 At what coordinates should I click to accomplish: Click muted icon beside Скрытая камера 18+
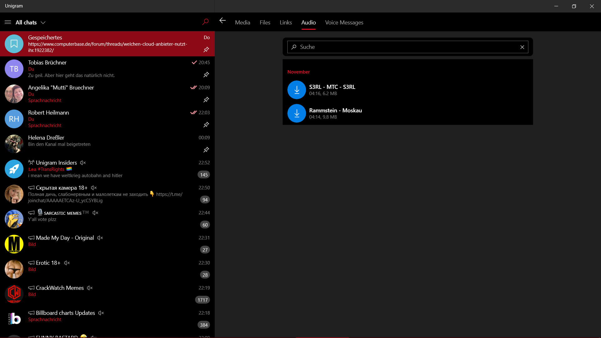(94, 188)
